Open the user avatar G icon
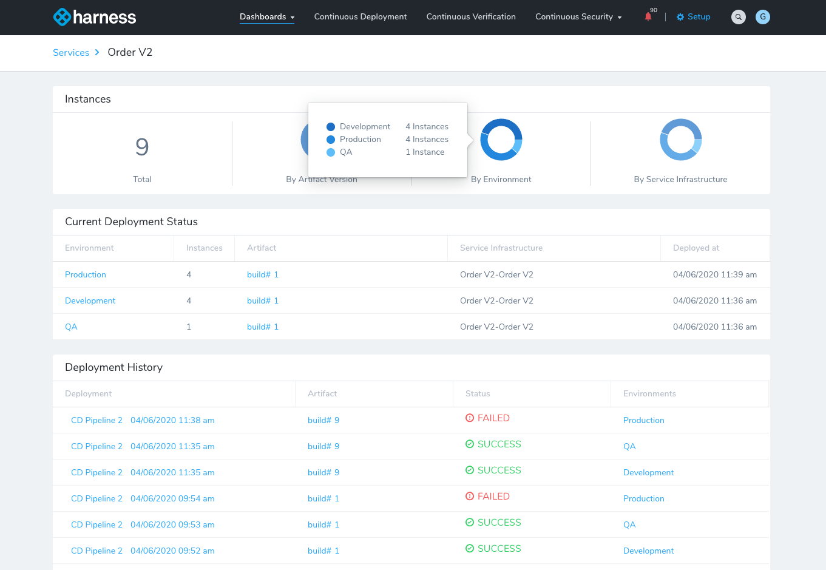Image resolution: width=826 pixels, height=570 pixels. (763, 17)
